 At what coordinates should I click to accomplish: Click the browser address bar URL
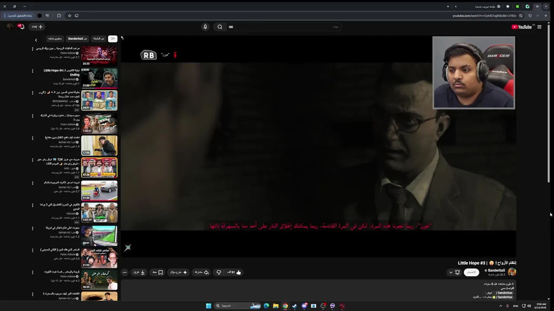pyautogui.click(x=484, y=16)
